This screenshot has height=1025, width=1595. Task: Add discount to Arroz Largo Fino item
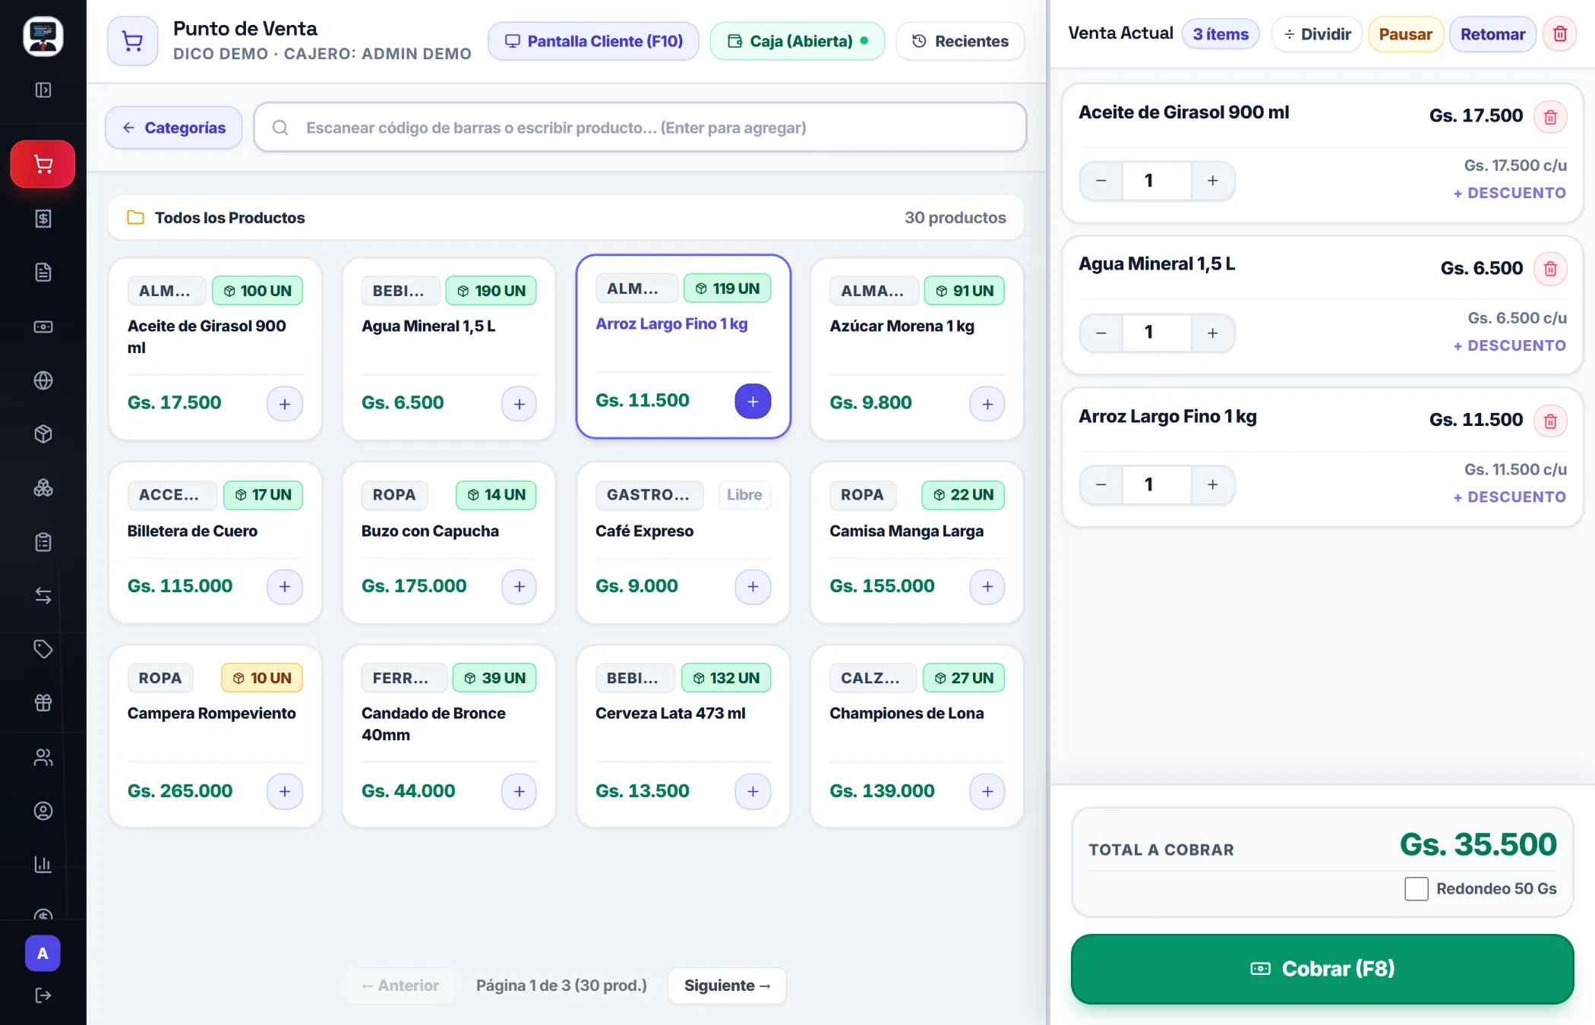(1509, 497)
